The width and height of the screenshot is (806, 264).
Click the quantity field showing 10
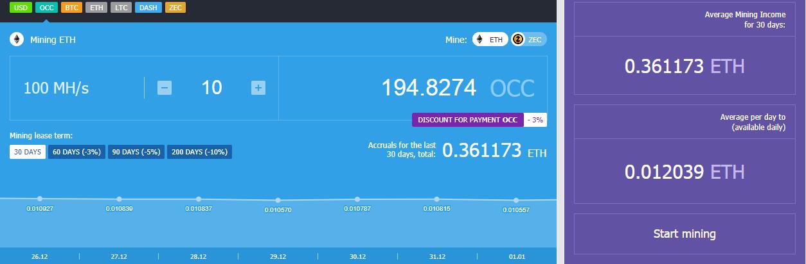[x=211, y=88]
